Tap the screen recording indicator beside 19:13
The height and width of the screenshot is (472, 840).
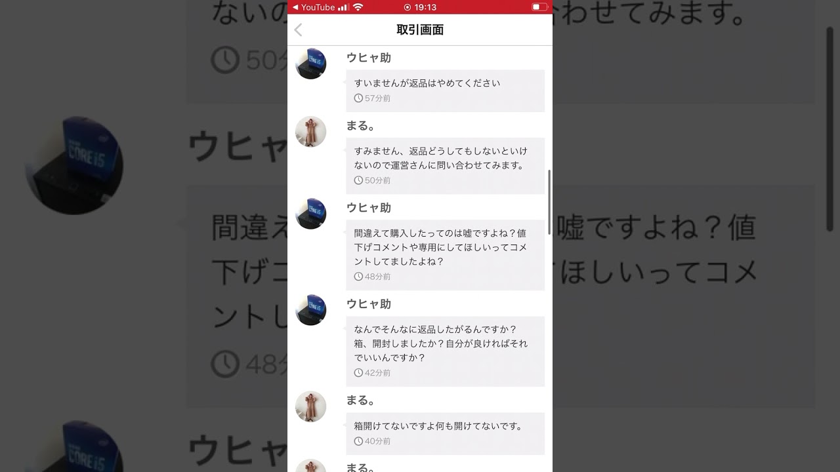[408, 7]
